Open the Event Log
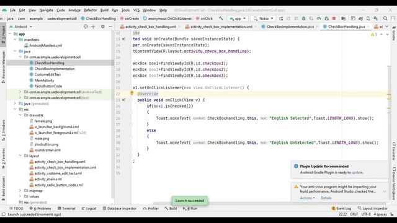 (341, 209)
